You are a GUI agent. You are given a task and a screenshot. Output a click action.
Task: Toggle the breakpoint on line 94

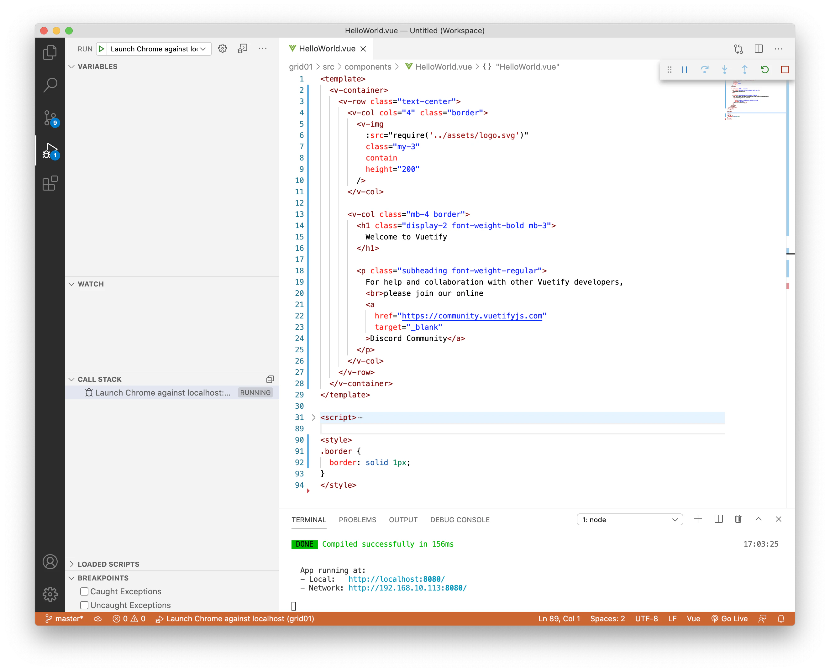pyautogui.click(x=308, y=485)
